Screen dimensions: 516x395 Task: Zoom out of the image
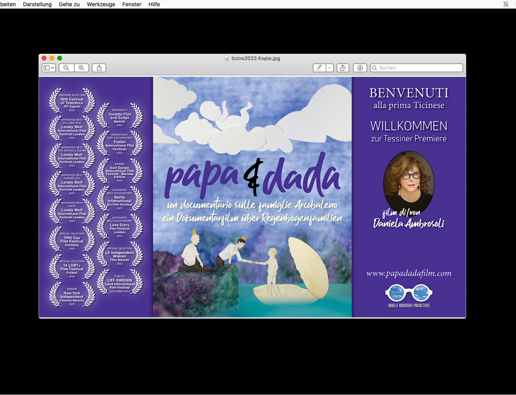pos(66,68)
